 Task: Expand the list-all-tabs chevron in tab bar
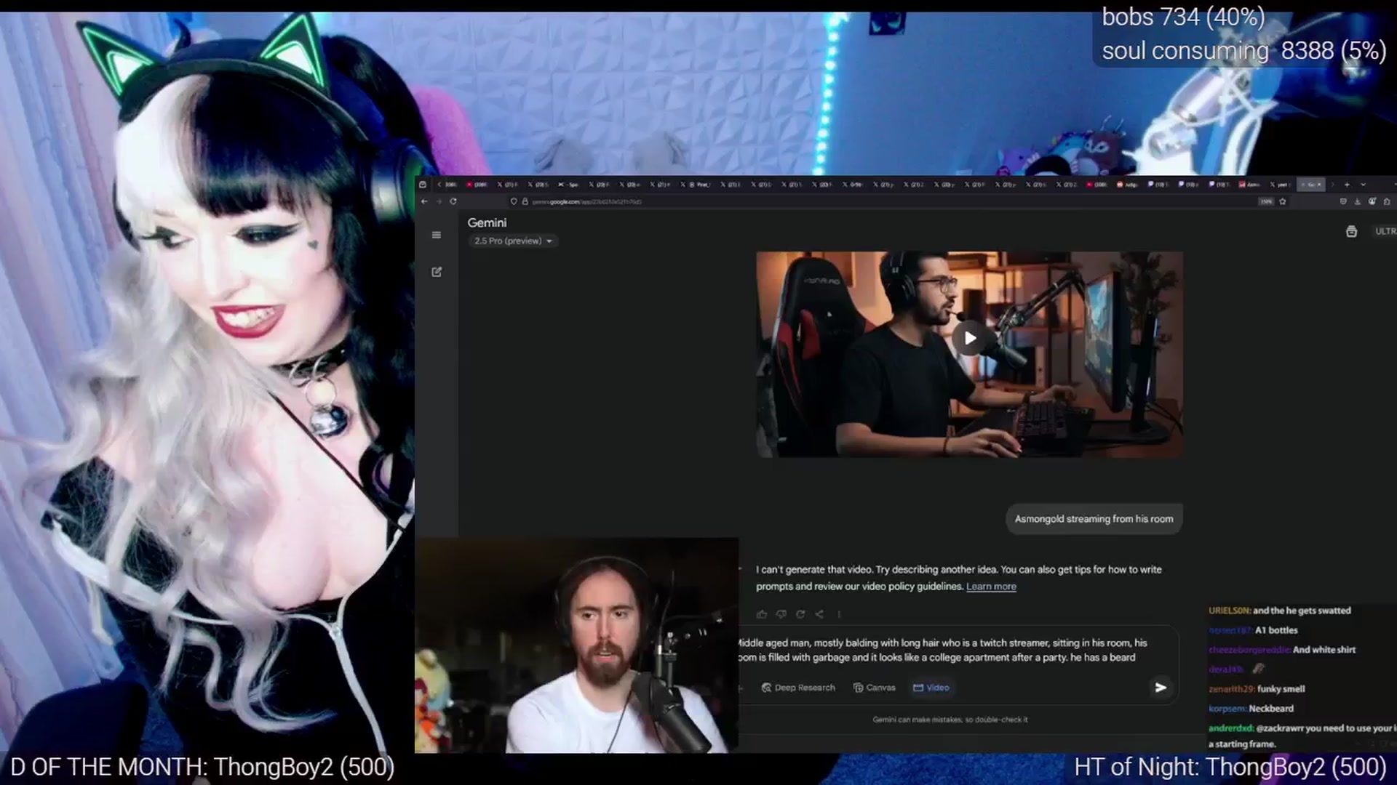1364,185
